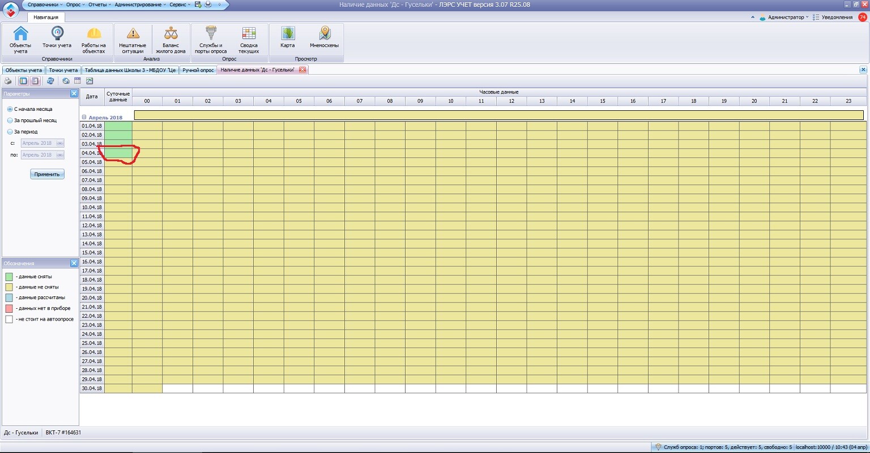Open the ЛЭРС application logo menu
The image size is (870, 453).
[x=11, y=10]
